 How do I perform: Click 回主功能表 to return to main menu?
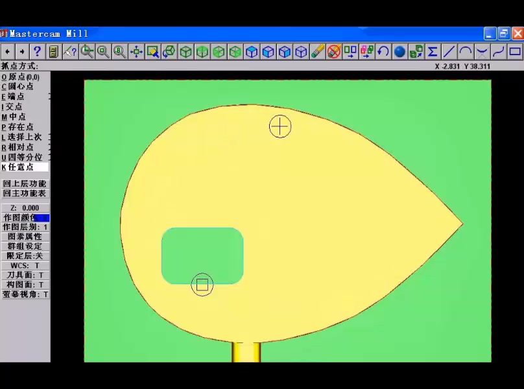[25, 193]
